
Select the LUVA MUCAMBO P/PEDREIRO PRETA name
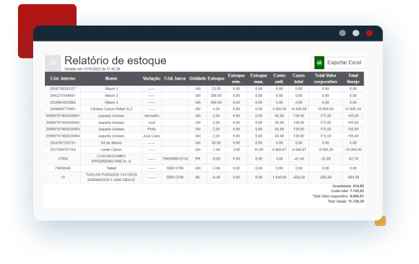[x=111, y=159]
